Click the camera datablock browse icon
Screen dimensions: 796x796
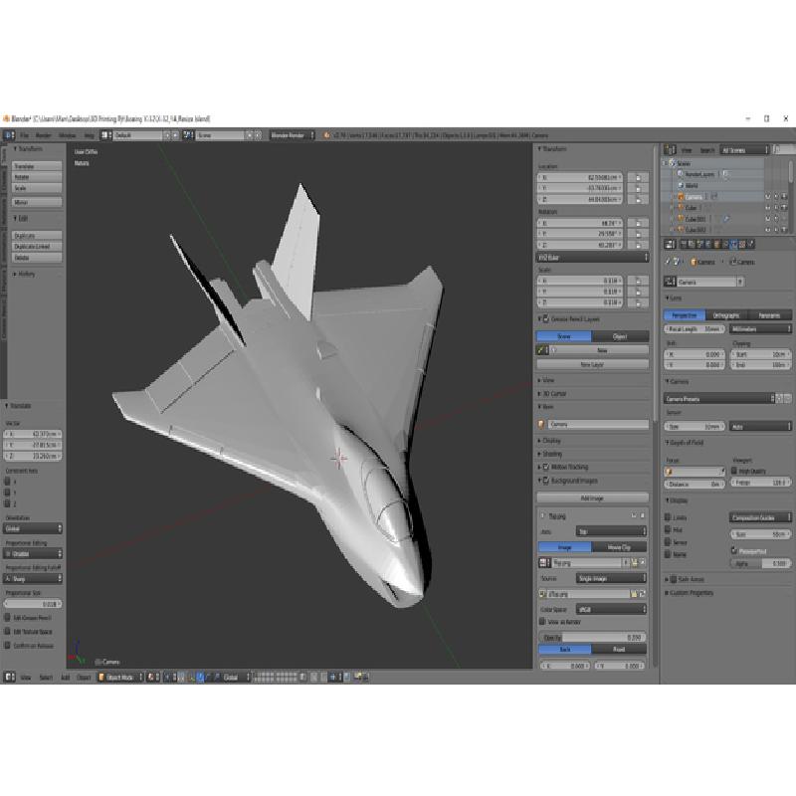[x=670, y=282]
